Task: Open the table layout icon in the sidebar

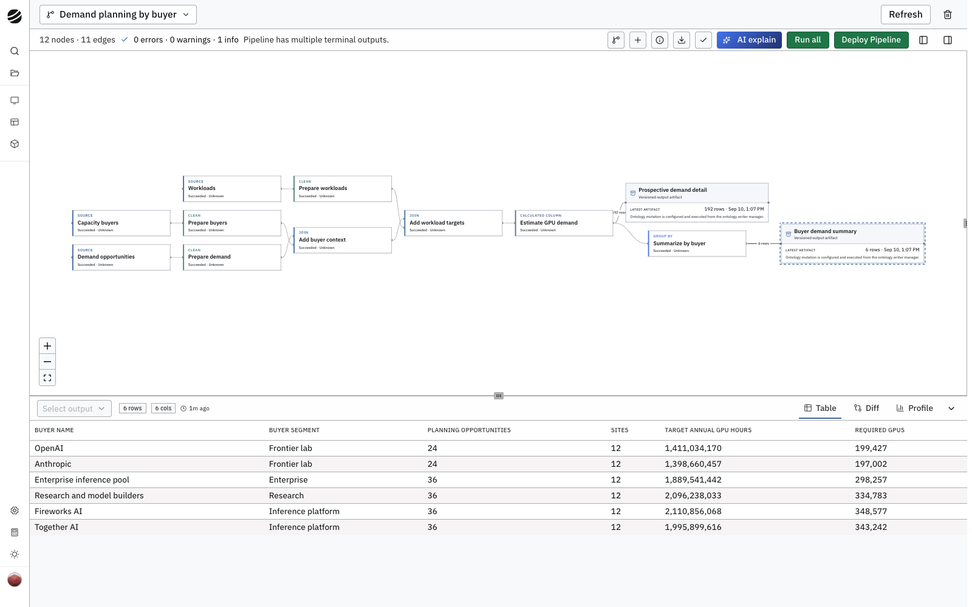Action: (x=15, y=122)
